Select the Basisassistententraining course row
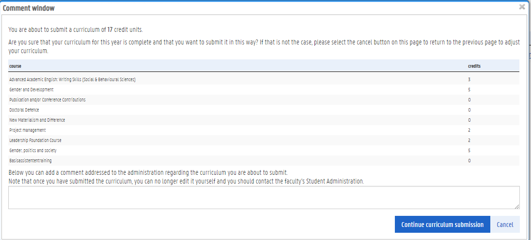This screenshot has width=531, height=240. tap(31, 160)
